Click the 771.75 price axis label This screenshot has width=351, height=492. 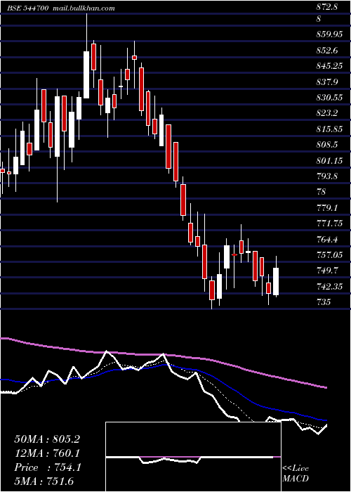coord(329,224)
